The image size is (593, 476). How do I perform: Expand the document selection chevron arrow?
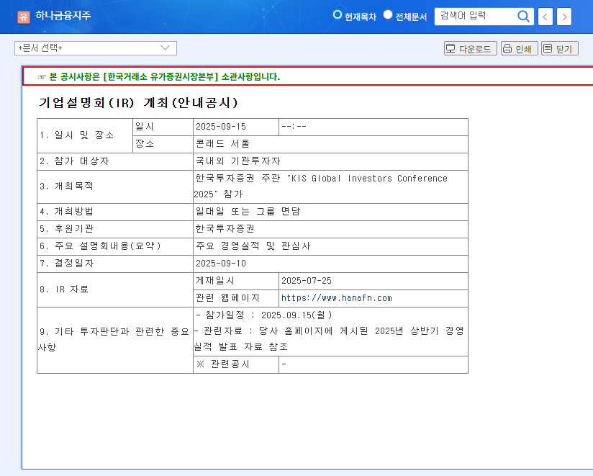coord(164,48)
